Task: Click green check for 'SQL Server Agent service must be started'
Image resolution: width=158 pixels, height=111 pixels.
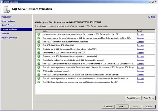Action: (x=39, y=64)
